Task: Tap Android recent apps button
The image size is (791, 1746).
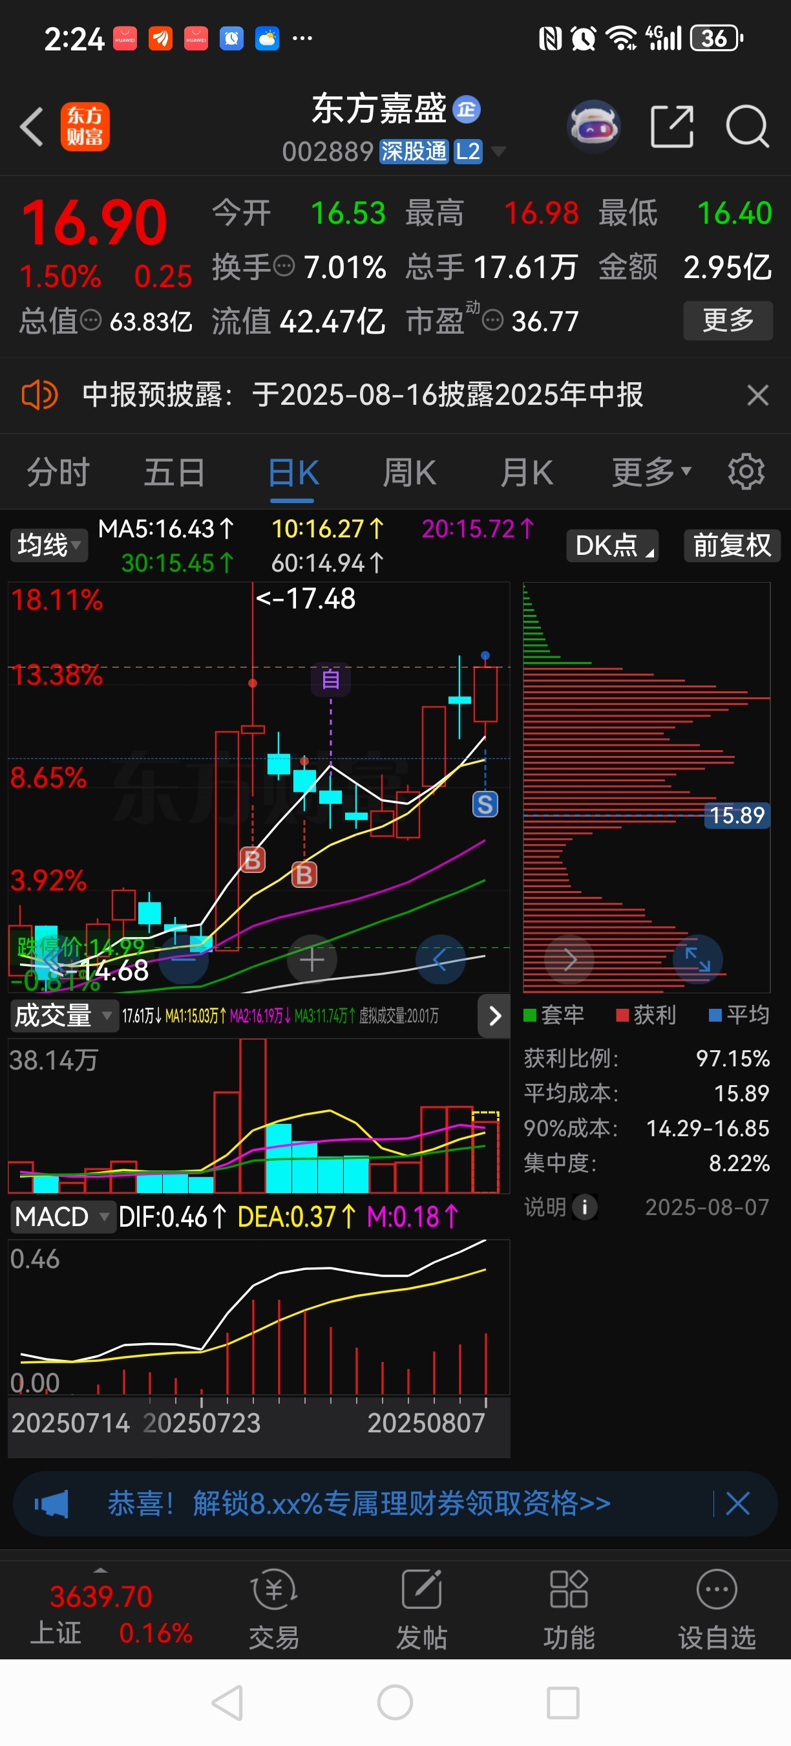Action: 563,1702
